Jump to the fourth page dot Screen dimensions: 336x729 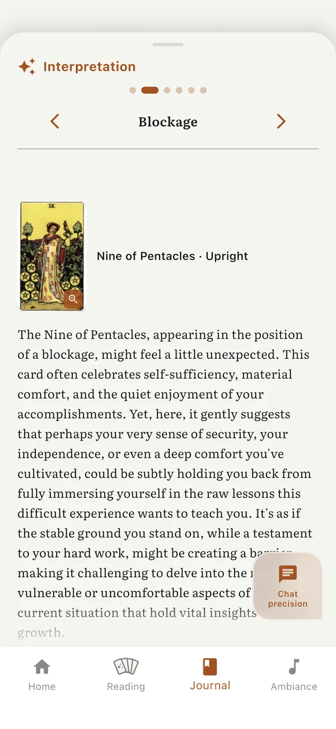tap(179, 90)
